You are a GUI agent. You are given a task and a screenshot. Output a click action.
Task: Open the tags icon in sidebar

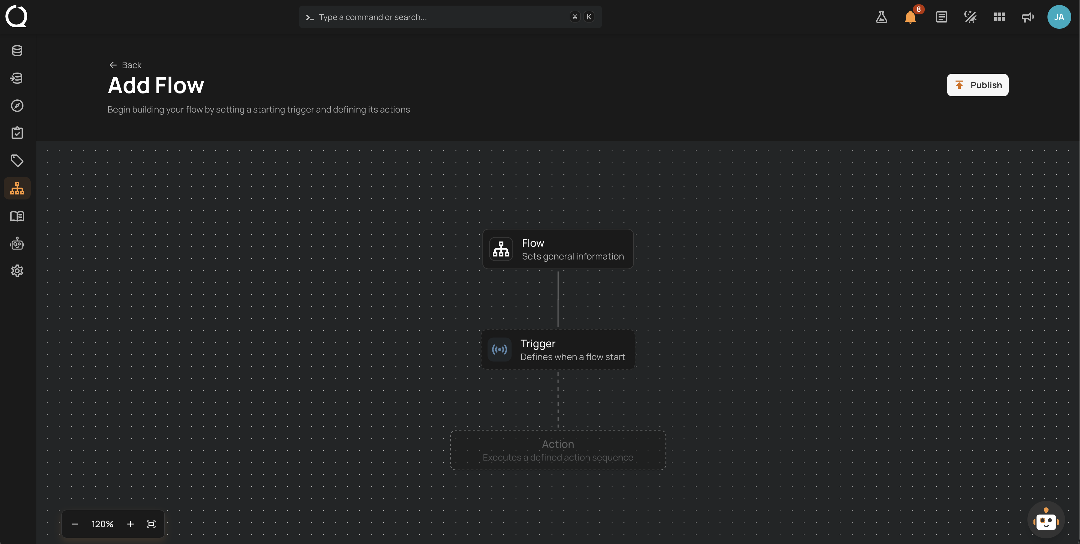pos(17,160)
